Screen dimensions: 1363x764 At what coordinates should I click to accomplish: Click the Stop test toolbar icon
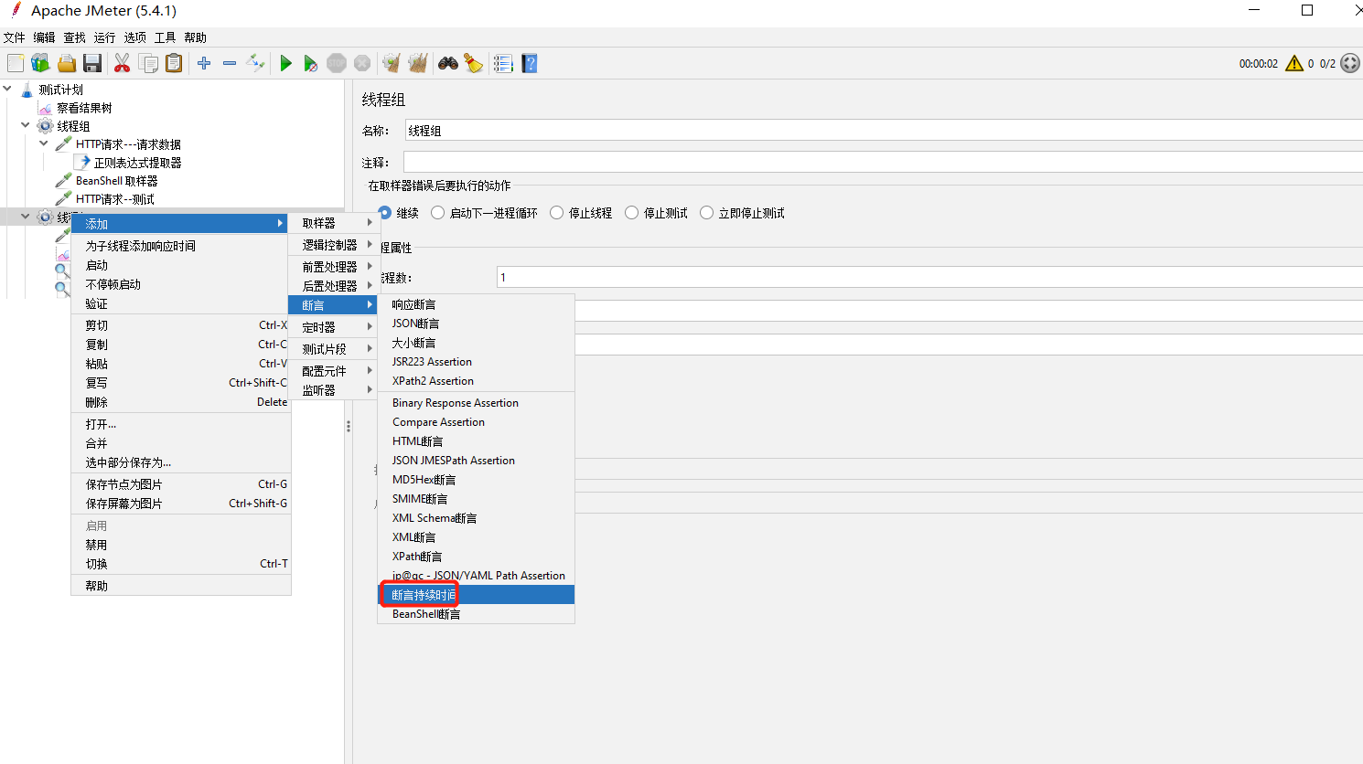[x=337, y=63]
